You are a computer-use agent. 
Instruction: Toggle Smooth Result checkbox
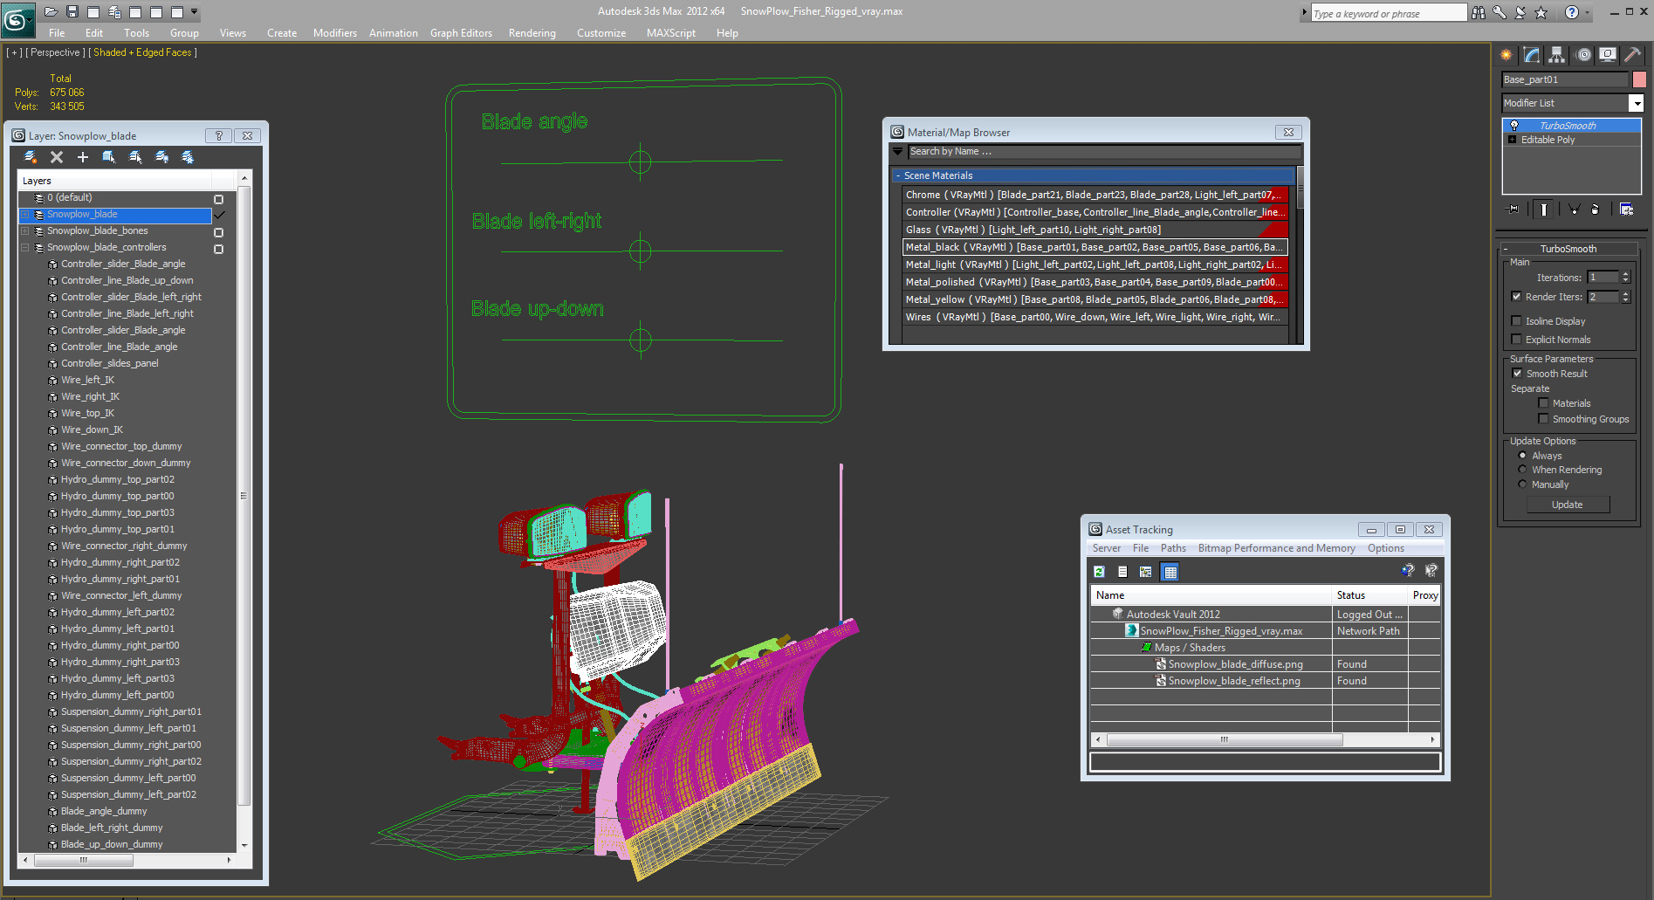point(1518,374)
